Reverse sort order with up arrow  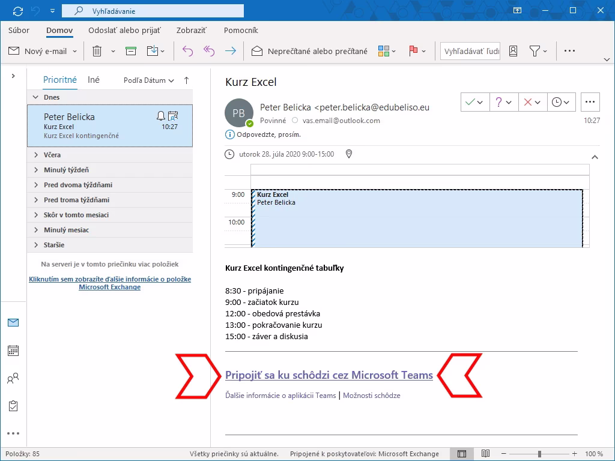pos(186,80)
